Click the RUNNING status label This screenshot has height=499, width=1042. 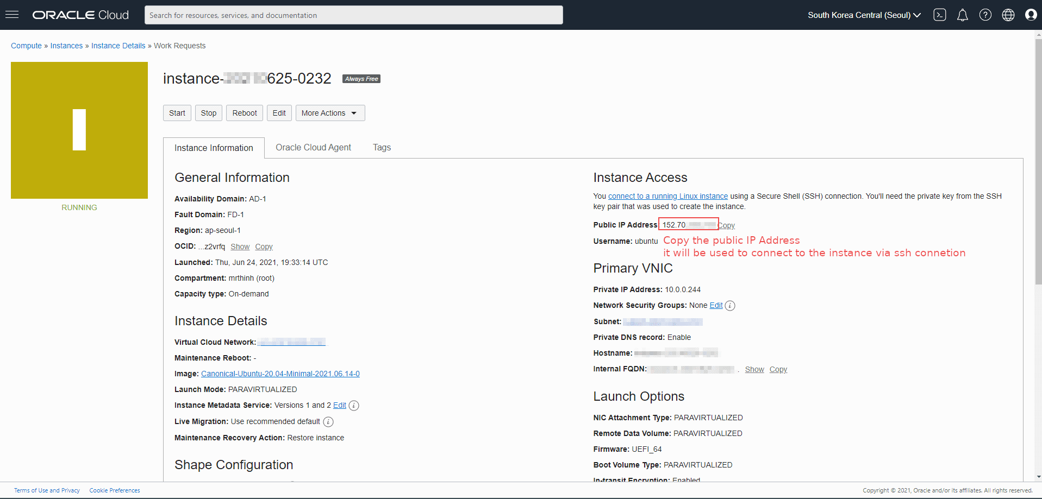click(x=79, y=207)
